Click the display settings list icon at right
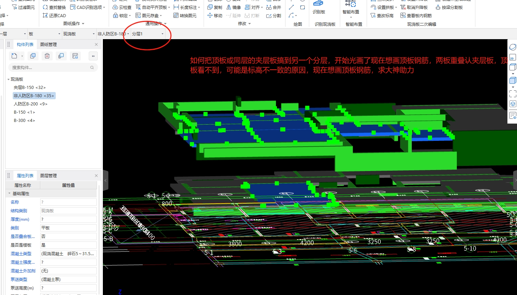The height and width of the screenshot is (295, 517). [x=513, y=116]
